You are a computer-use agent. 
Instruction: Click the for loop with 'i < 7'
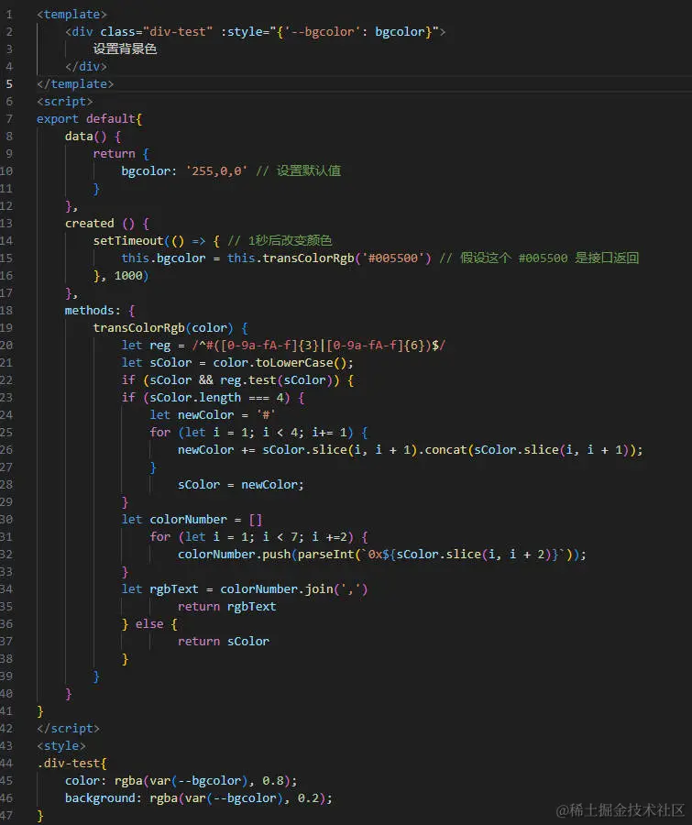tap(258, 536)
